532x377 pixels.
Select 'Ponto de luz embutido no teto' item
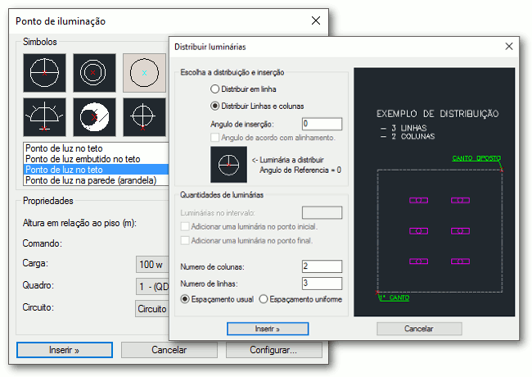tap(96, 159)
